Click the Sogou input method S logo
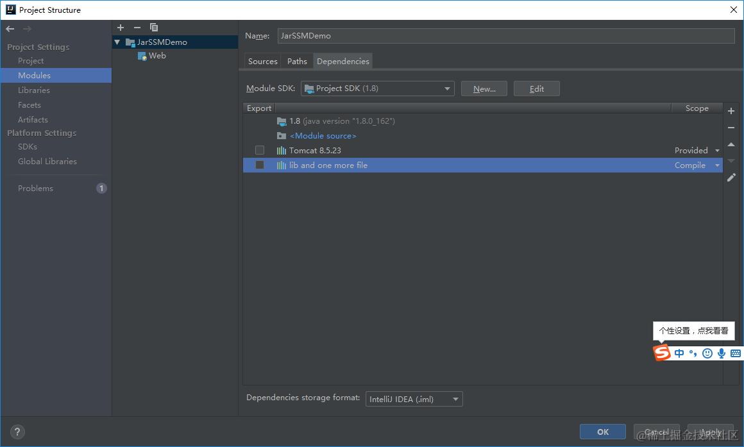 (x=662, y=353)
